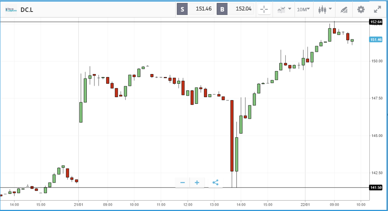This screenshot has width=388, height=211.
Task: Open the candlestick chart type dropdown
Action: 325,10
